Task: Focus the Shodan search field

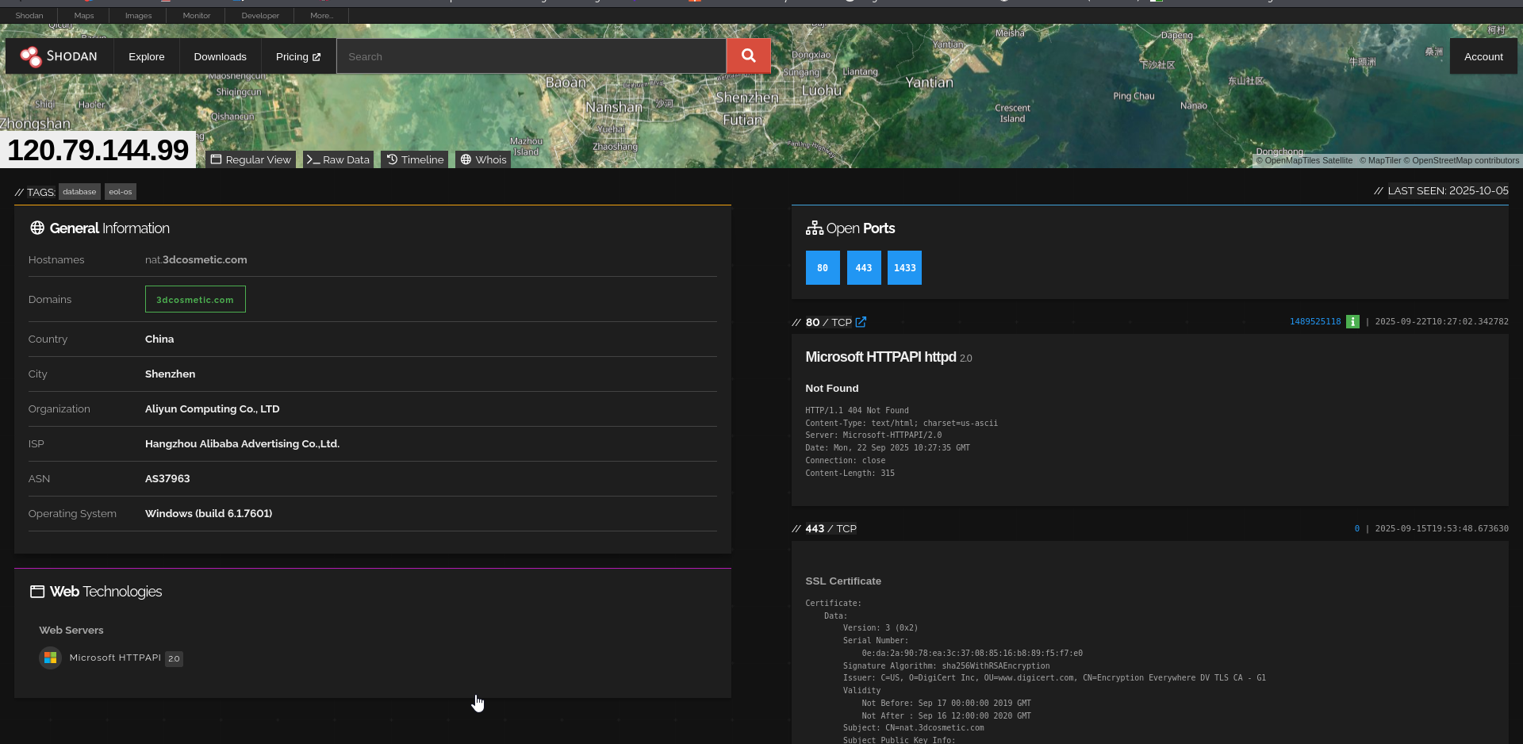Action: 531,56
